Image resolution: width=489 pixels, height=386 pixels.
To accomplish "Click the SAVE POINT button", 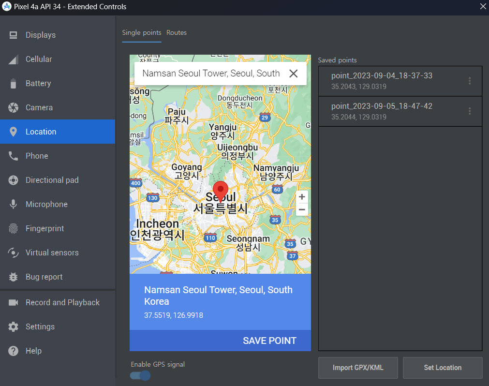I will tap(269, 341).
